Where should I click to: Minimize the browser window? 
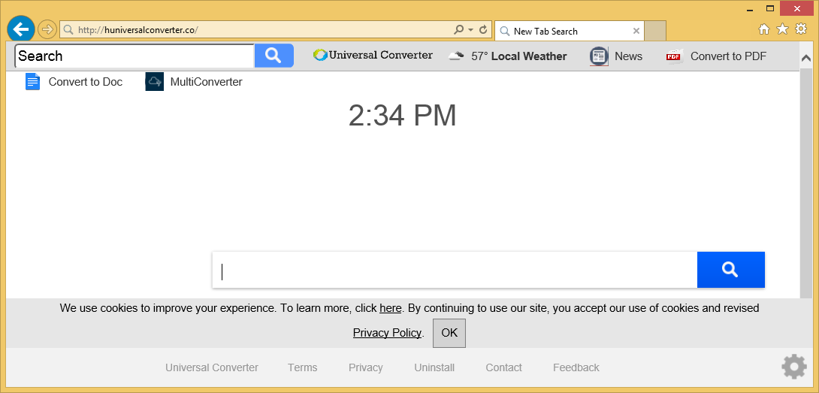point(750,9)
